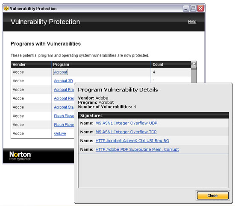Open the MS ASN1 Integer Overflow TCP signature
Image resolution: width=235 pixels, height=206 pixels.
126,132
